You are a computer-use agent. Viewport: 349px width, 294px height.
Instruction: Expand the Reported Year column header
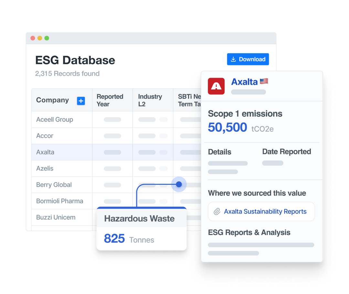[x=110, y=100]
